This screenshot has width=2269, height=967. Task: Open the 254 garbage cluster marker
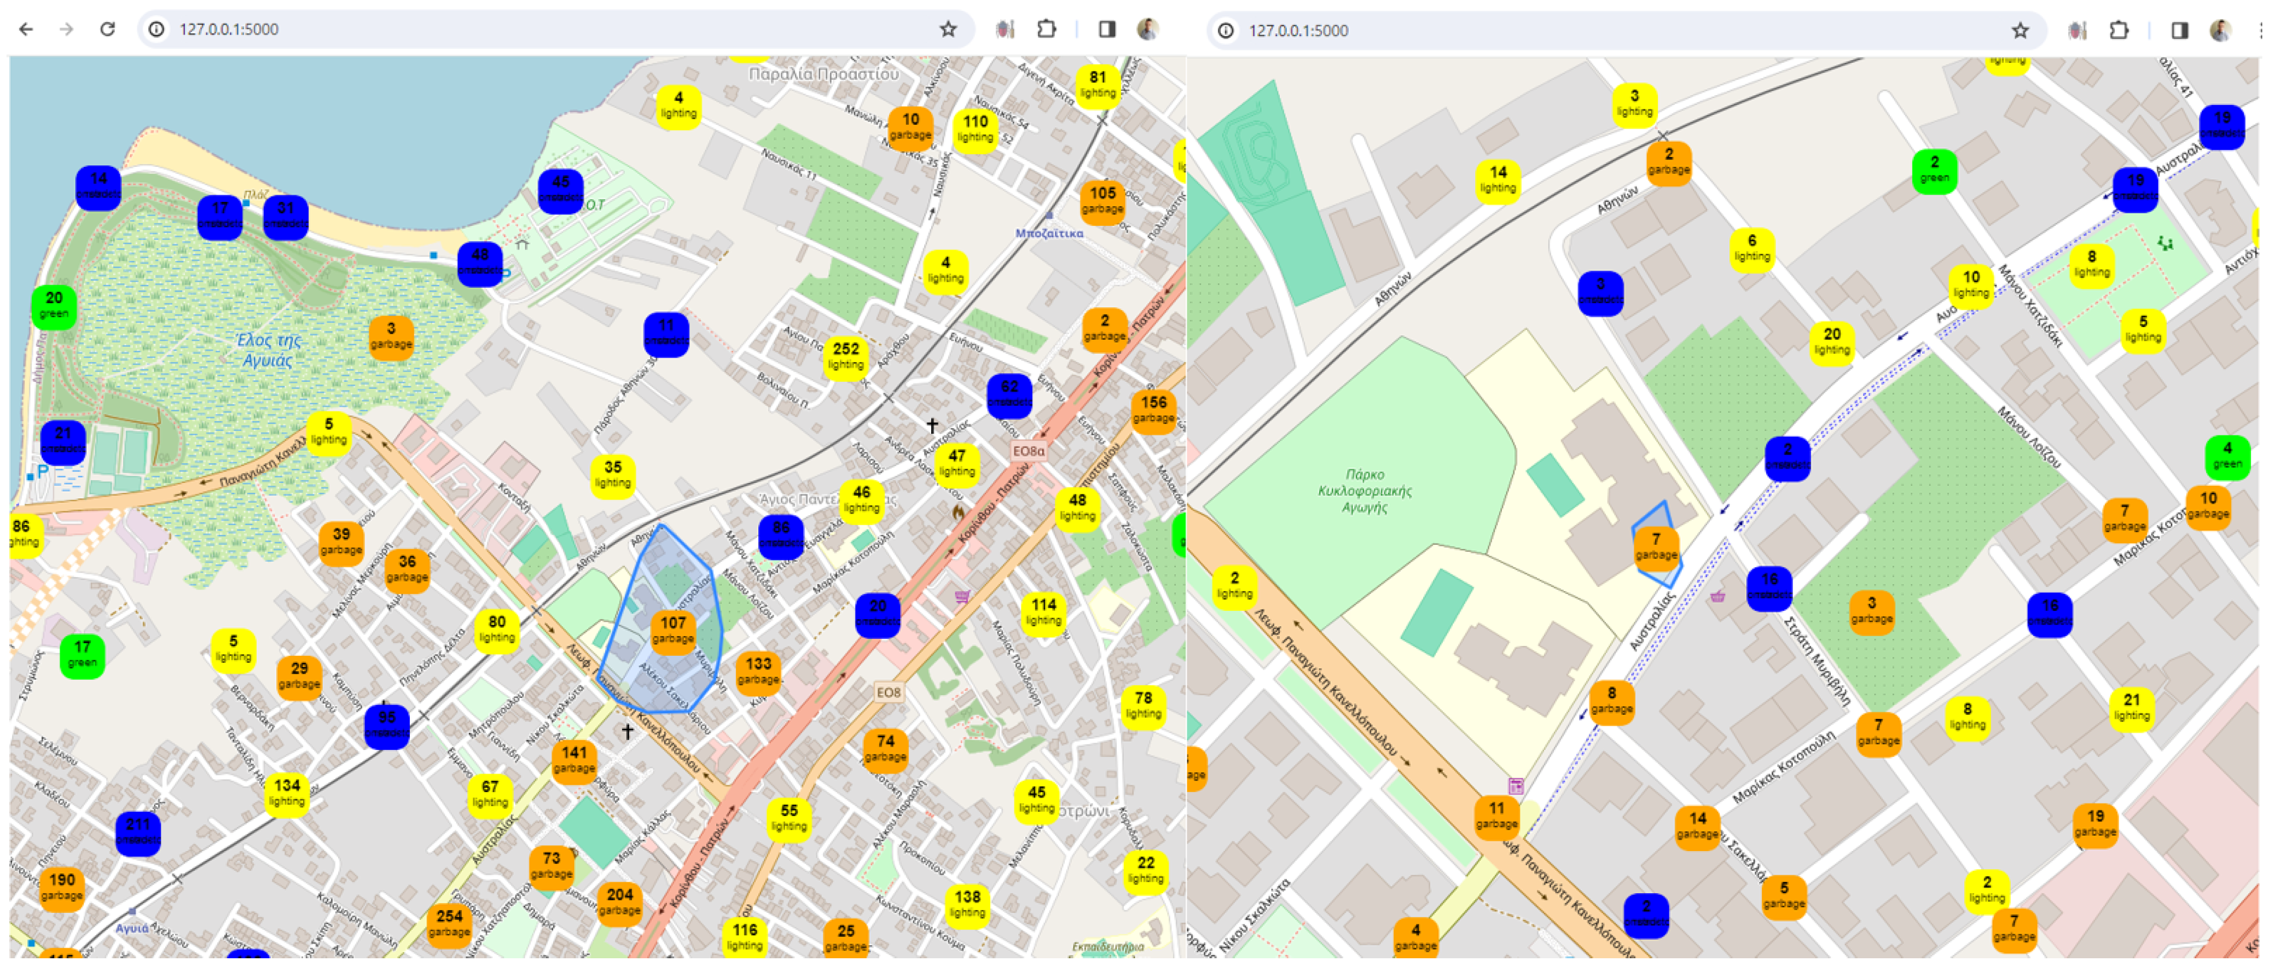[449, 923]
